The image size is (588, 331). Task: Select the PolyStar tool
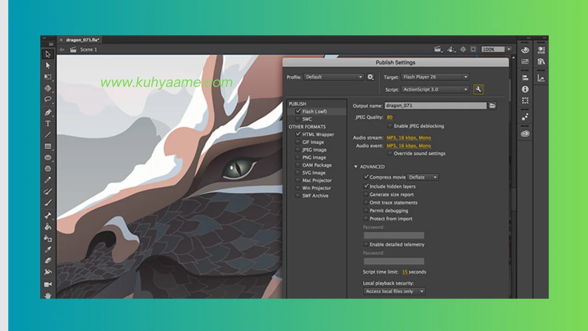(x=48, y=169)
